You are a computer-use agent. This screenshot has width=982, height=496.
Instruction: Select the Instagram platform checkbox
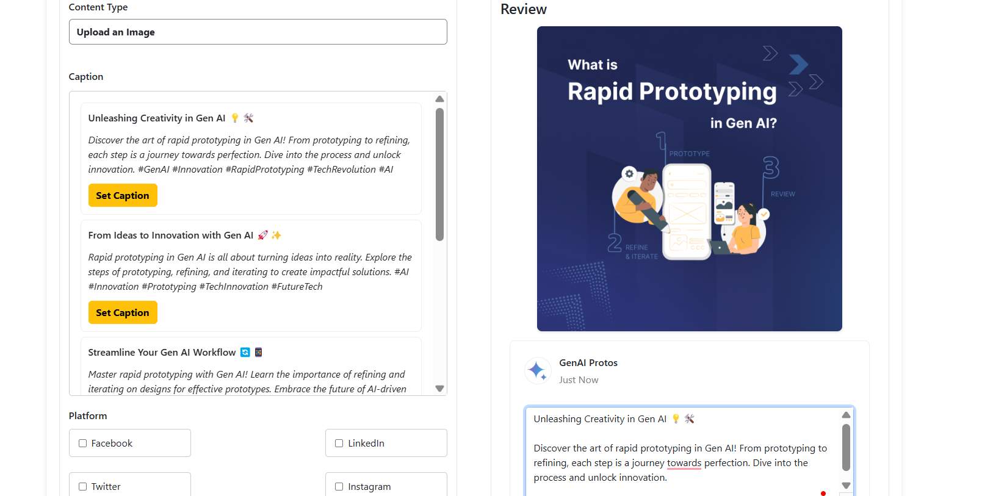point(339,487)
